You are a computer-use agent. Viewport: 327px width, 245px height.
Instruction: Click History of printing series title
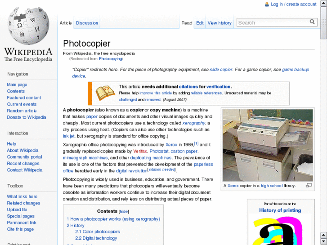click(280, 210)
